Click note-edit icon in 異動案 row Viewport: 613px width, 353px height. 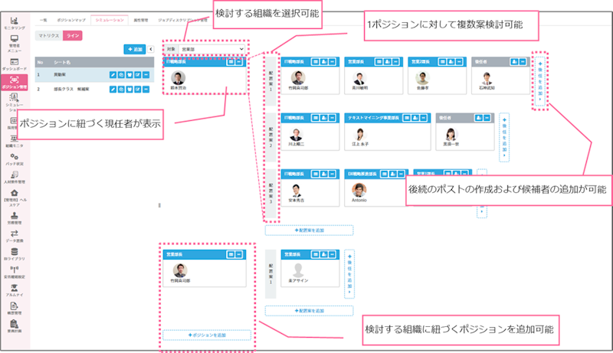point(138,74)
